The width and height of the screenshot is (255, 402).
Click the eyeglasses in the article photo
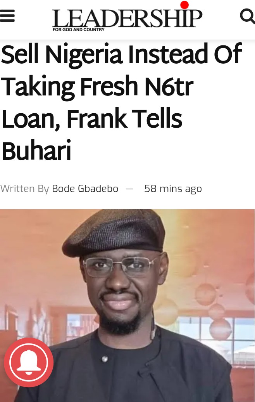121,267
